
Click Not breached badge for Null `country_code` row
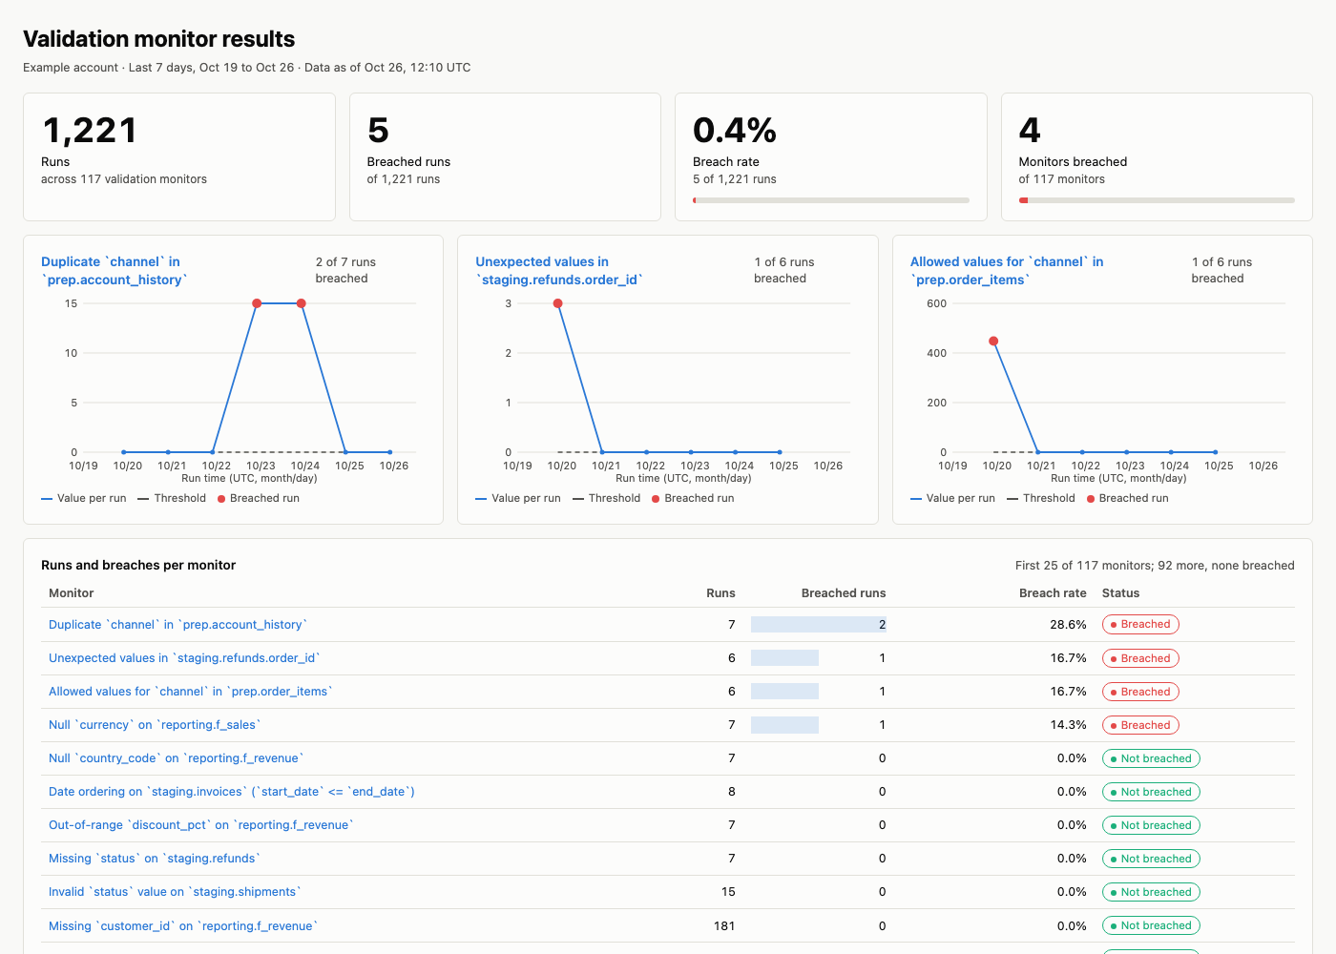coord(1151,758)
